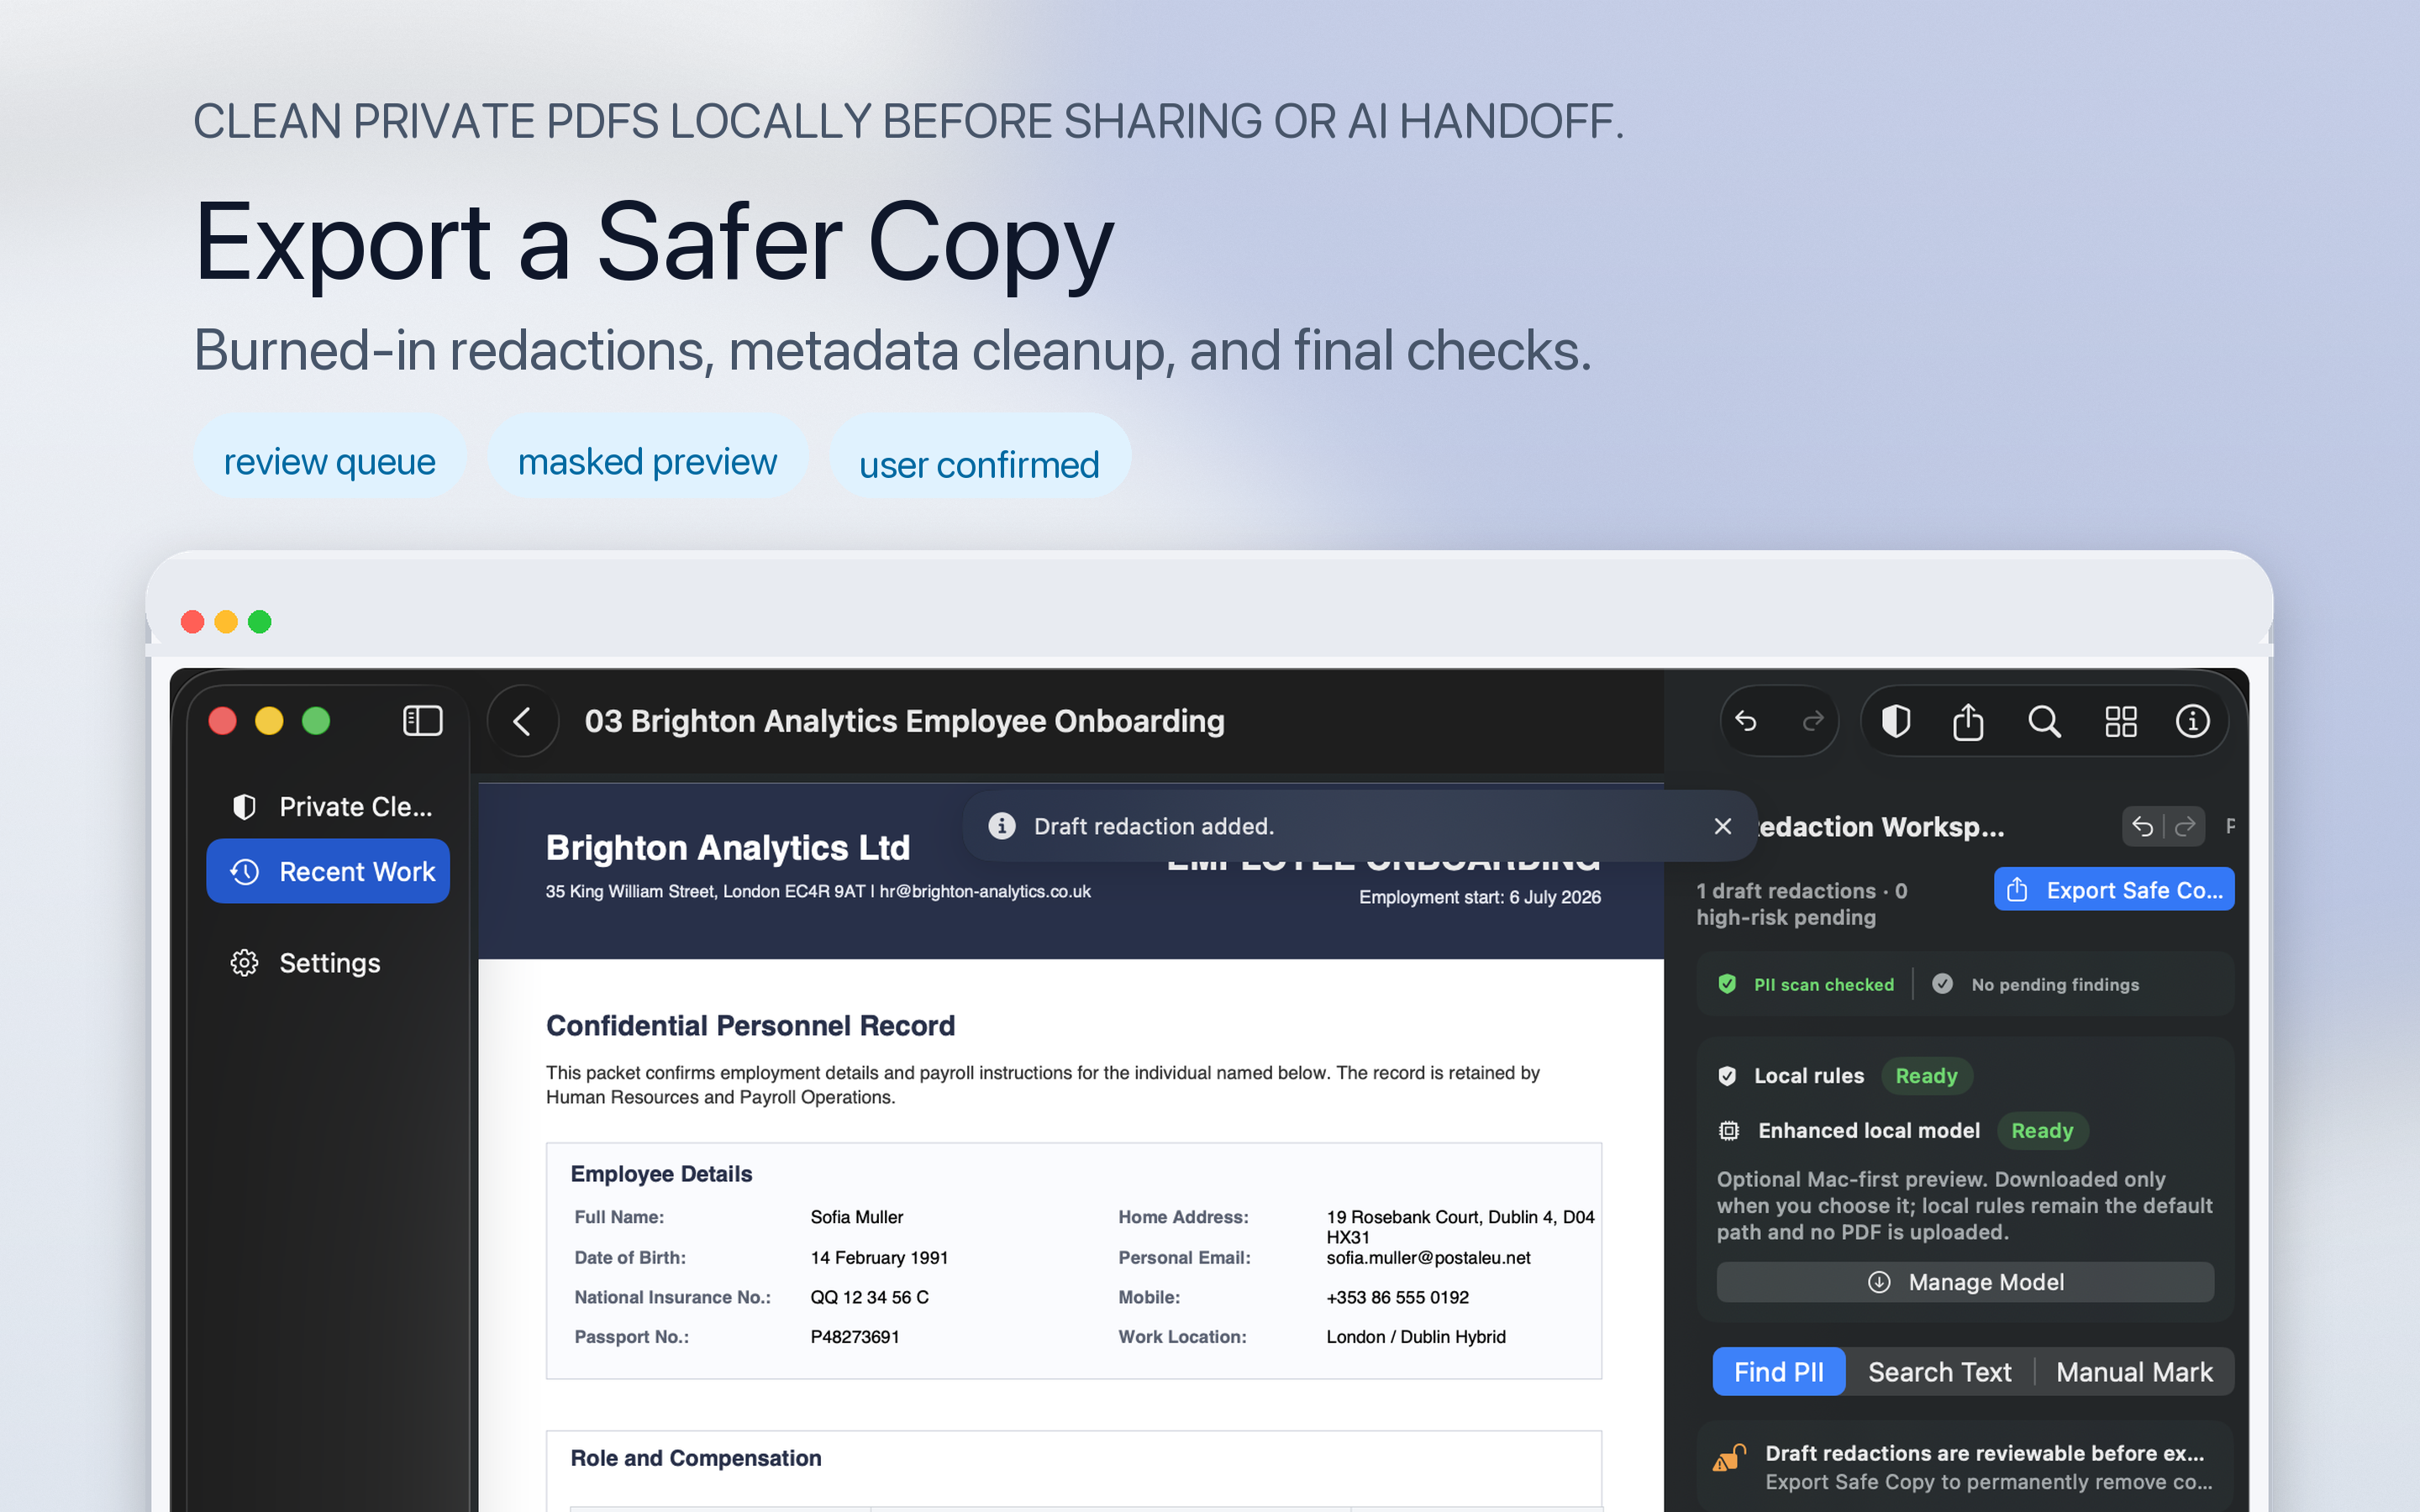Switch to the Manual Mark tab
This screenshot has width=2420, height=1512.
(x=2134, y=1372)
